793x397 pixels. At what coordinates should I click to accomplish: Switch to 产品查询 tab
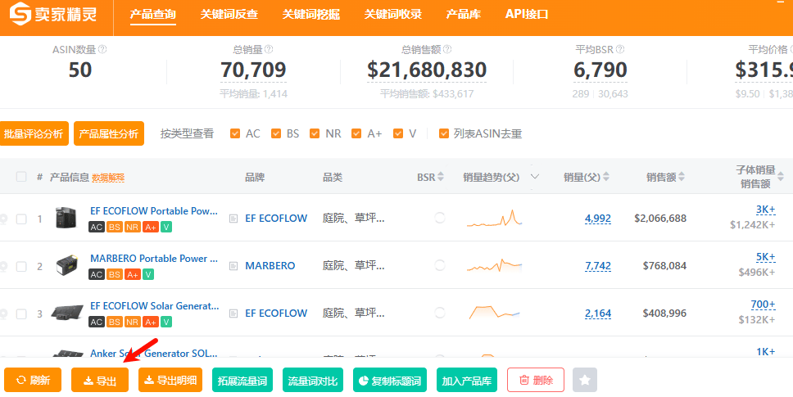152,14
